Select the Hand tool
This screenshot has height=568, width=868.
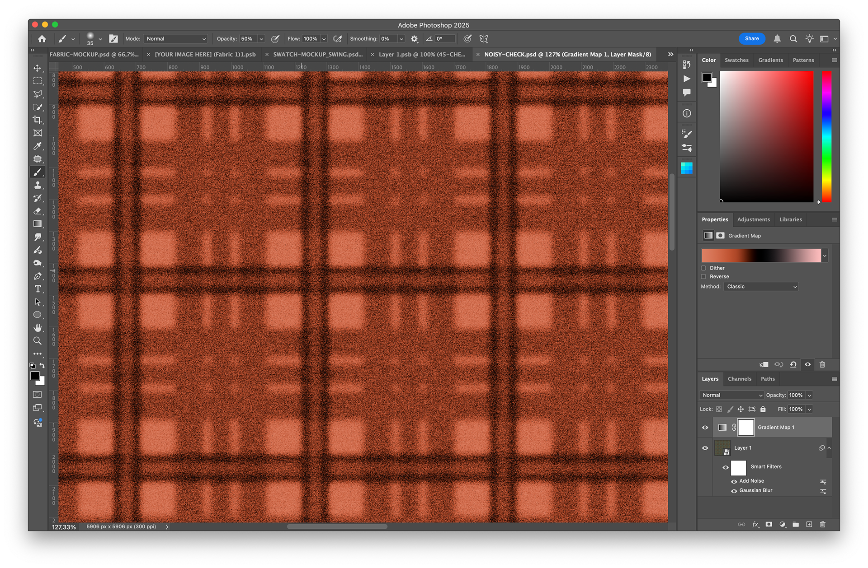coord(38,328)
